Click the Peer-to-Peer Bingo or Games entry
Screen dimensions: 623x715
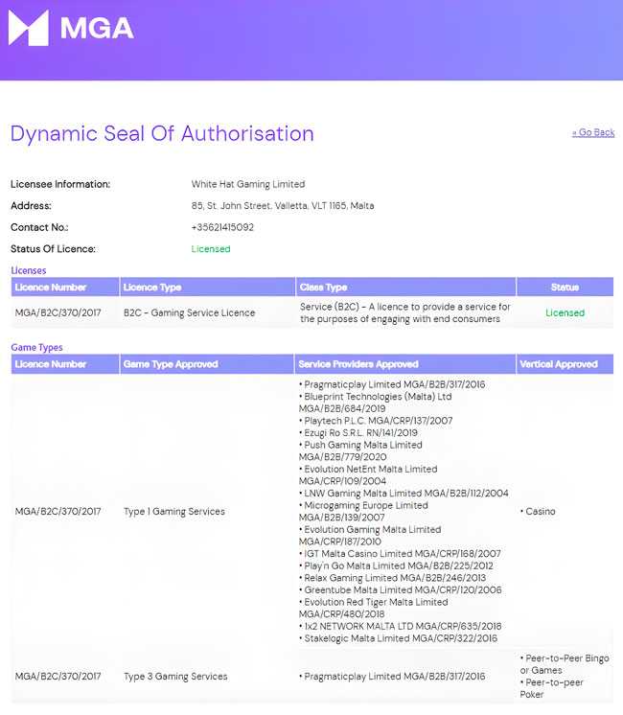pos(565,664)
